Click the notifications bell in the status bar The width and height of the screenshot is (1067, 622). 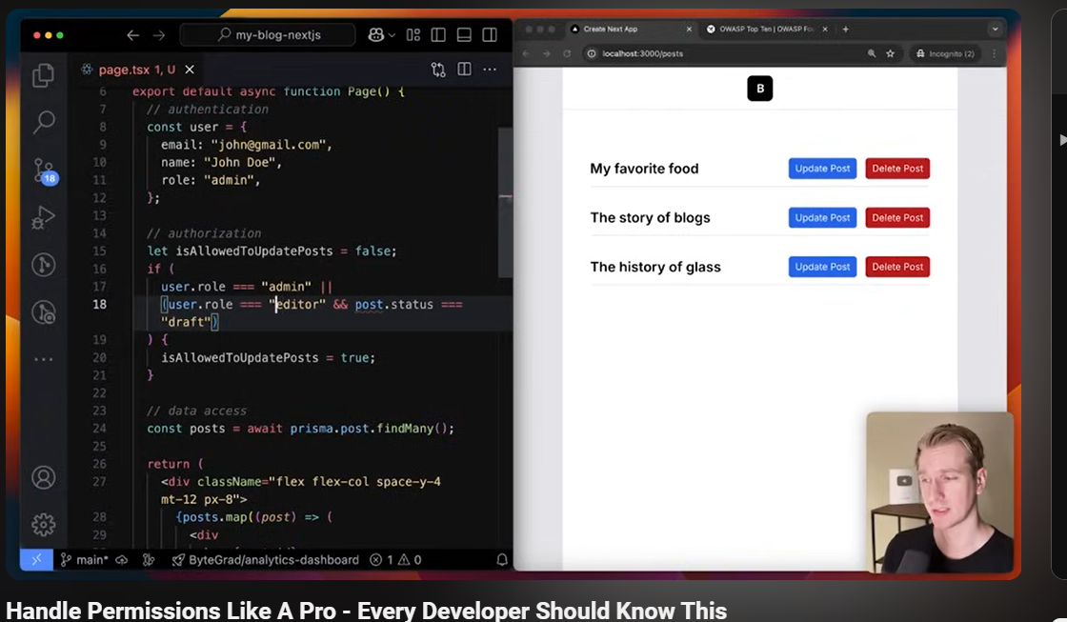(x=501, y=560)
